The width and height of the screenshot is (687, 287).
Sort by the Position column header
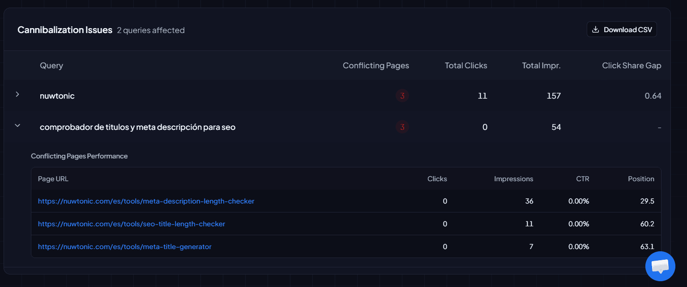tap(641, 179)
